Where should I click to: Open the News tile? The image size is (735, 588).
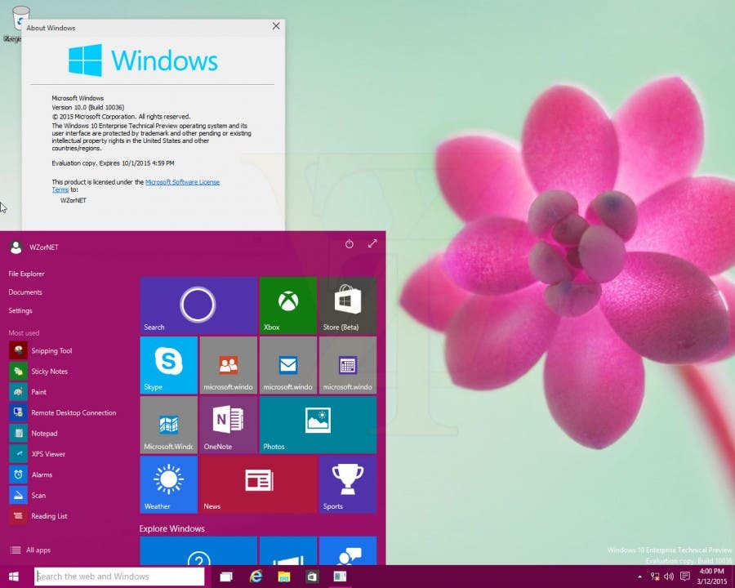(258, 484)
